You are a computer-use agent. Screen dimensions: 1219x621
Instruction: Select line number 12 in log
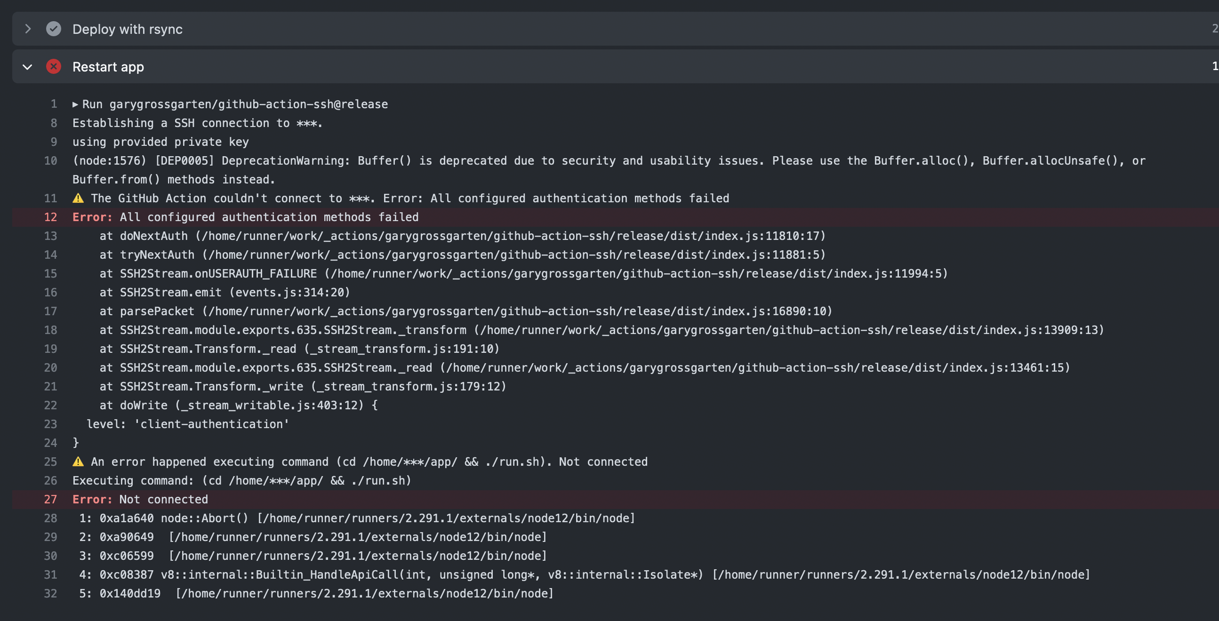tap(51, 217)
